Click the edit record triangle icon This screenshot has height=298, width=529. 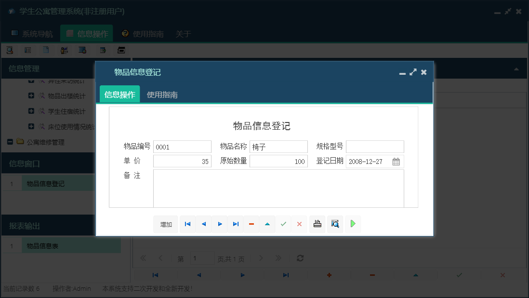(x=267, y=224)
